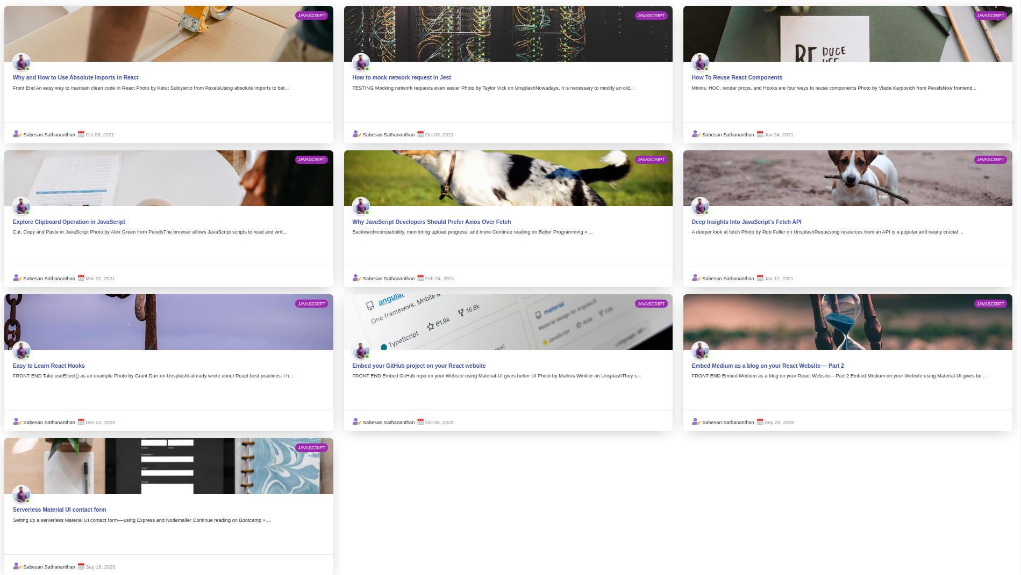Click author avatar on React Hooks card
This screenshot has height=575, width=1021.
coord(22,350)
